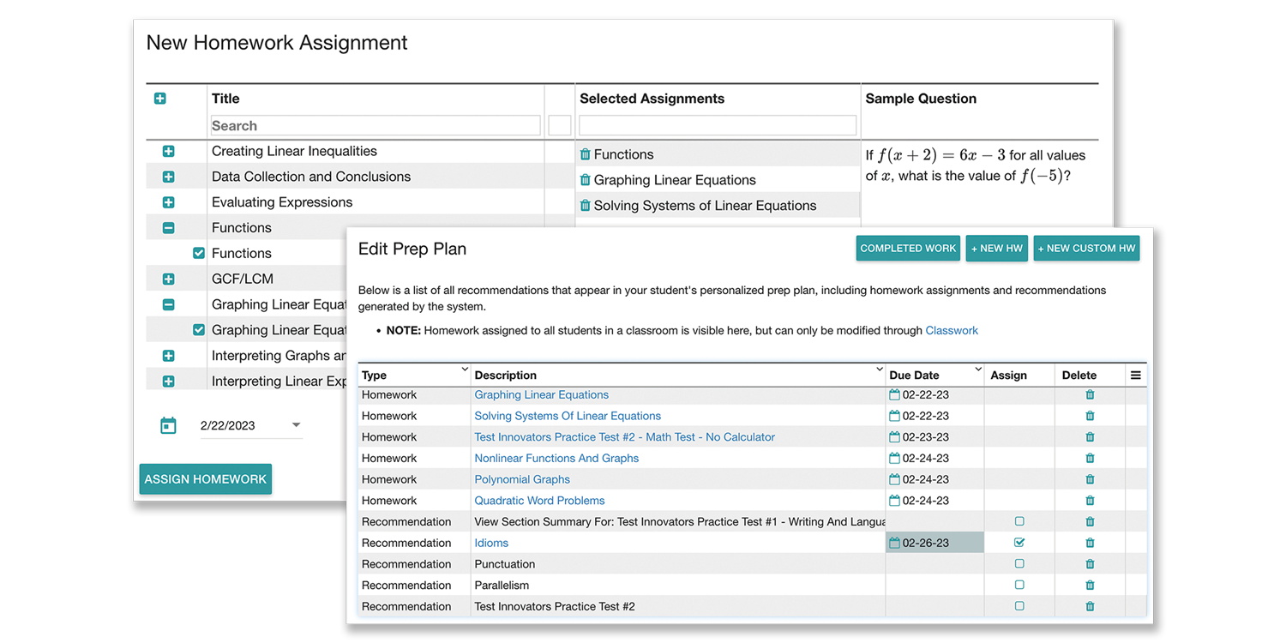Open the Classwork link

[x=952, y=330]
